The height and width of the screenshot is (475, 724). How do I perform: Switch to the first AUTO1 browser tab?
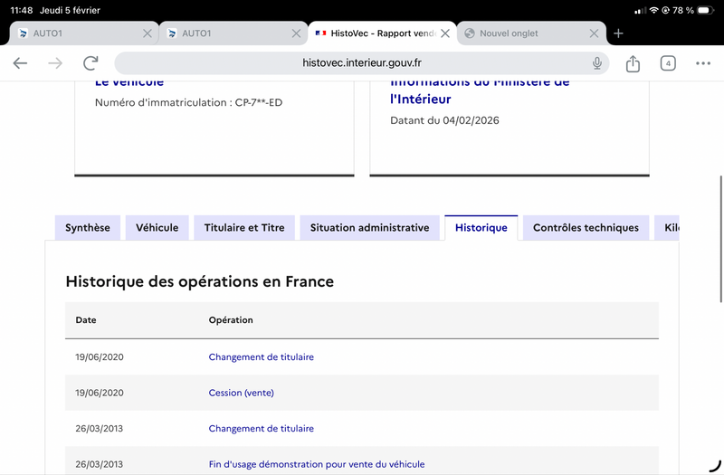pyautogui.click(x=83, y=33)
